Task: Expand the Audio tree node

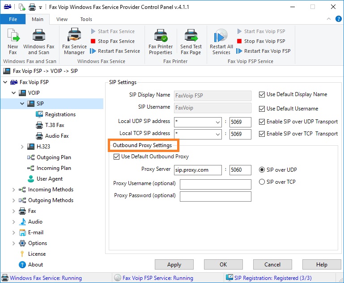Action: [x=13, y=222]
